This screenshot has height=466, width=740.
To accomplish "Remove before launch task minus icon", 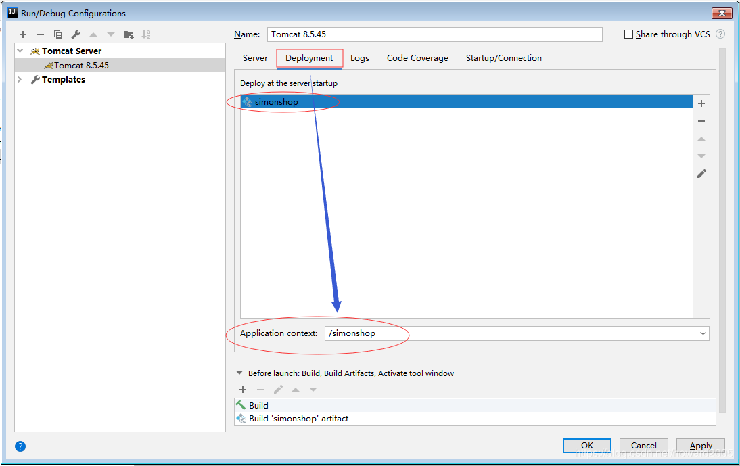I will pos(260,390).
